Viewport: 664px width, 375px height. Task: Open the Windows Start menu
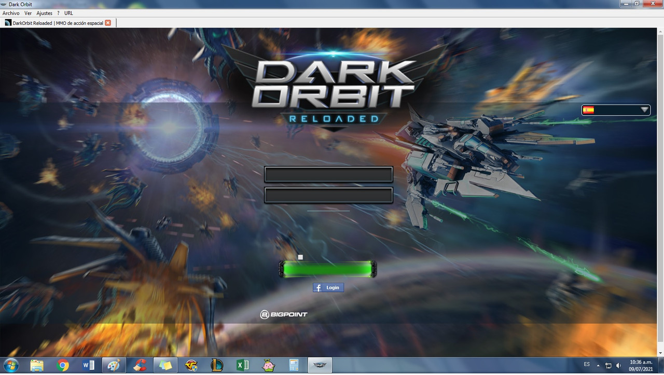(11, 365)
